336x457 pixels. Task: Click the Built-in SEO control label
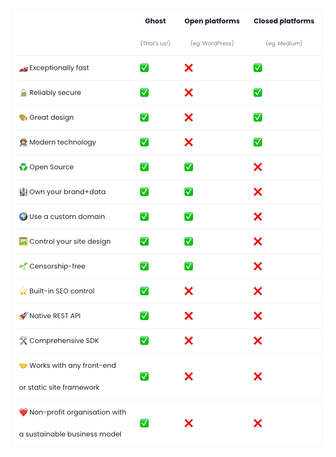[x=62, y=291]
